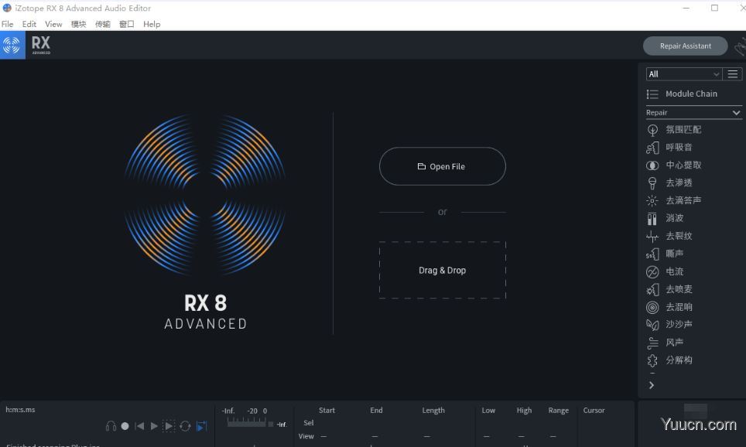Open the 分解构 module at sidebar bottom
The image size is (746, 447).
pyautogui.click(x=679, y=360)
